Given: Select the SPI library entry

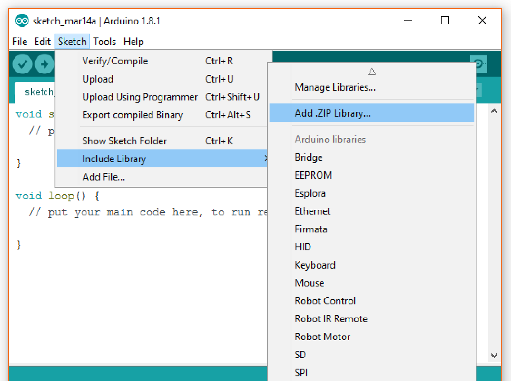Looking at the screenshot, I should [301, 372].
